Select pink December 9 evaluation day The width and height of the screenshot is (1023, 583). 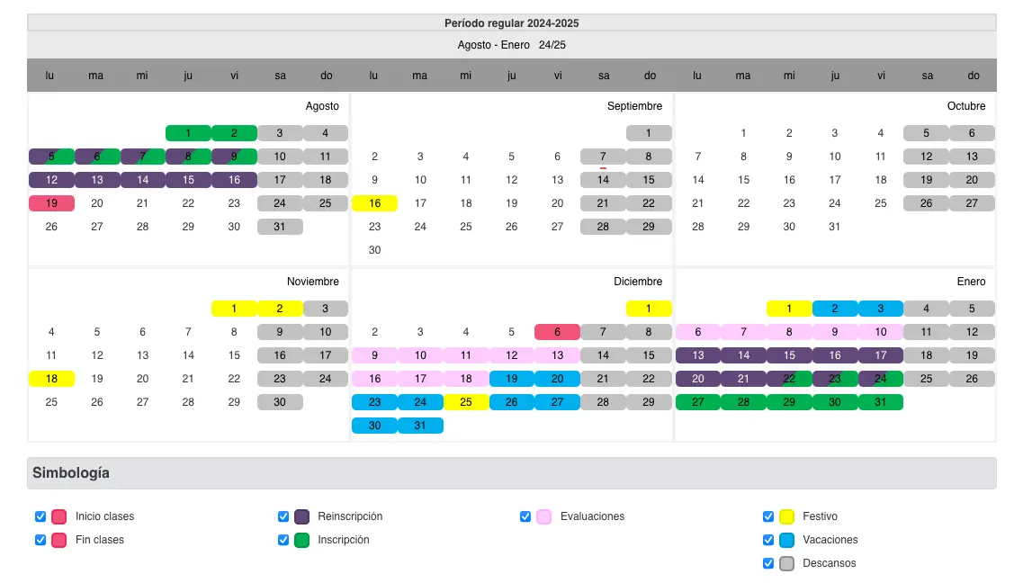(374, 355)
